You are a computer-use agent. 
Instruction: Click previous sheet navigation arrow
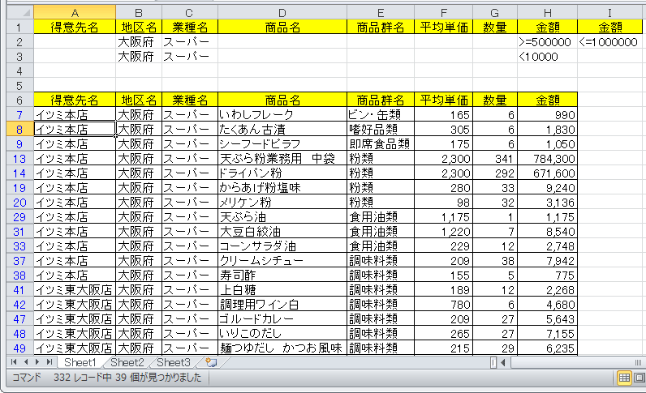pyautogui.click(x=25, y=362)
